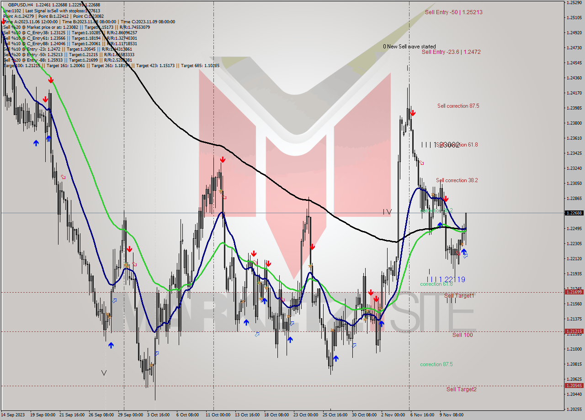
Task: Click the '2 Nov 00:00' time axis label
Action: 393,415
